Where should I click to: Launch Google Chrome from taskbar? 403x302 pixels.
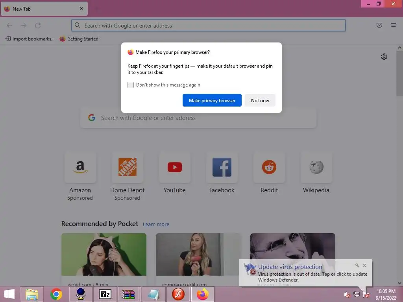coord(56,294)
